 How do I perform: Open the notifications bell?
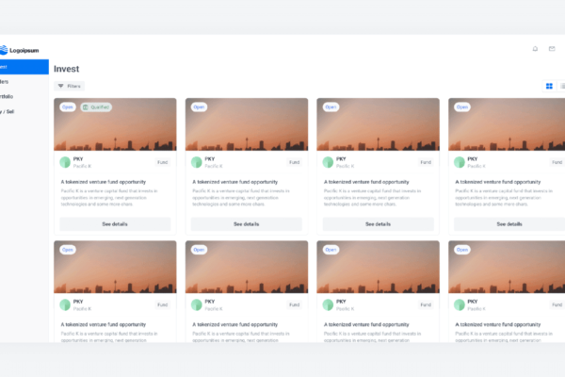[535, 49]
